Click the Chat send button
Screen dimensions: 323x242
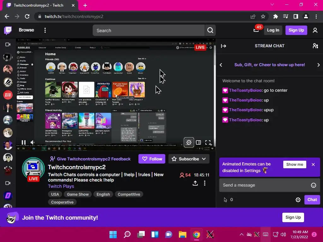click(312, 199)
